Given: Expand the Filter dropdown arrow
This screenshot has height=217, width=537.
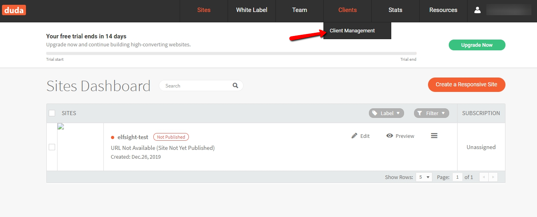Looking at the screenshot, I should [443, 113].
